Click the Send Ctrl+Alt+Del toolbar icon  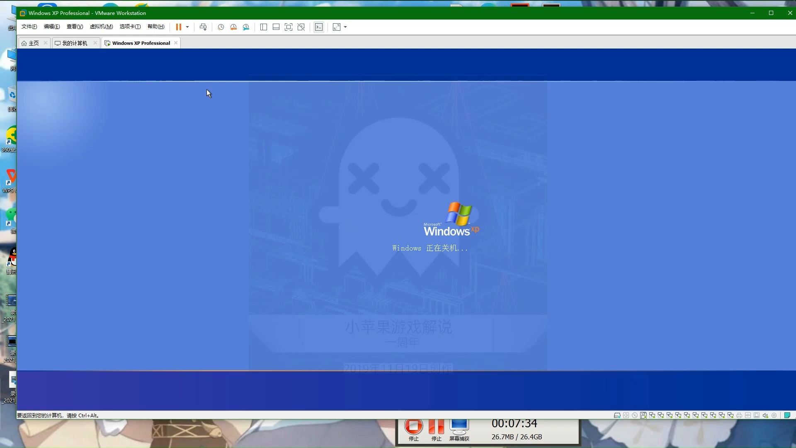(x=203, y=27)
